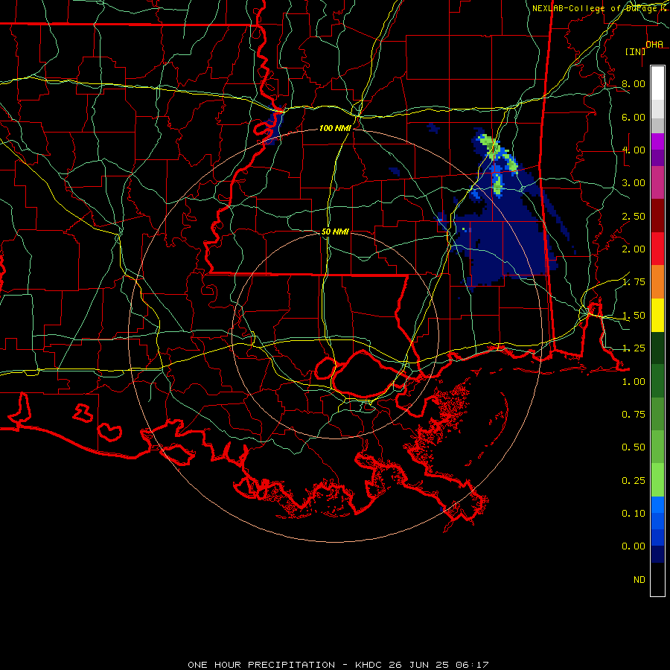Select the 4.00 legend value
Viewport: 670px width, 670px height.
[x=634, y=150]
